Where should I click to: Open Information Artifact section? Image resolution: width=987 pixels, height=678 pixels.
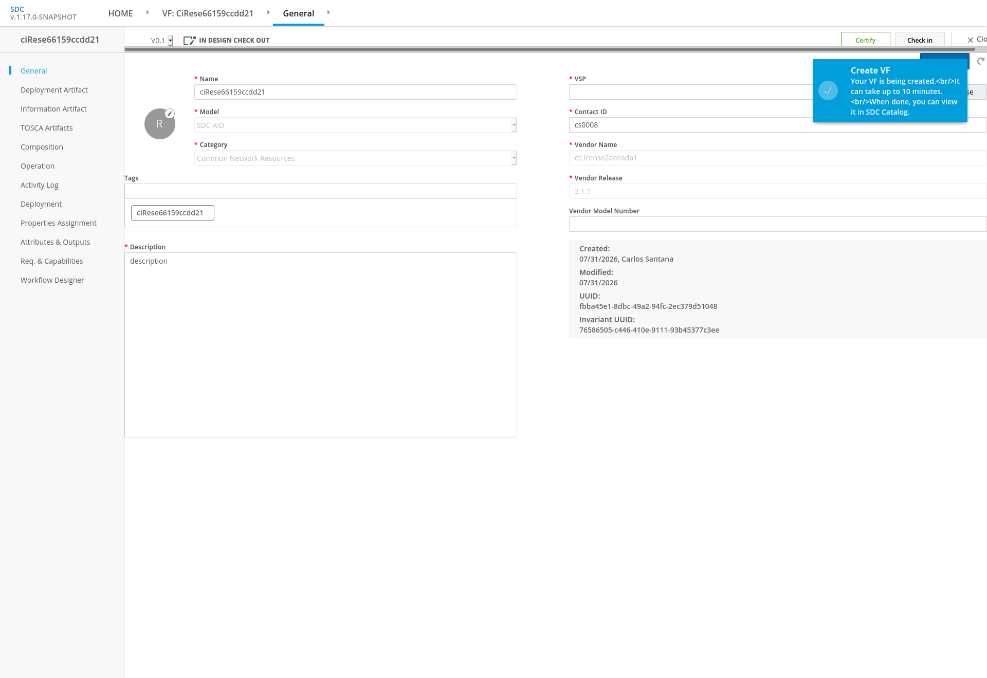click(x=53, y=109)
